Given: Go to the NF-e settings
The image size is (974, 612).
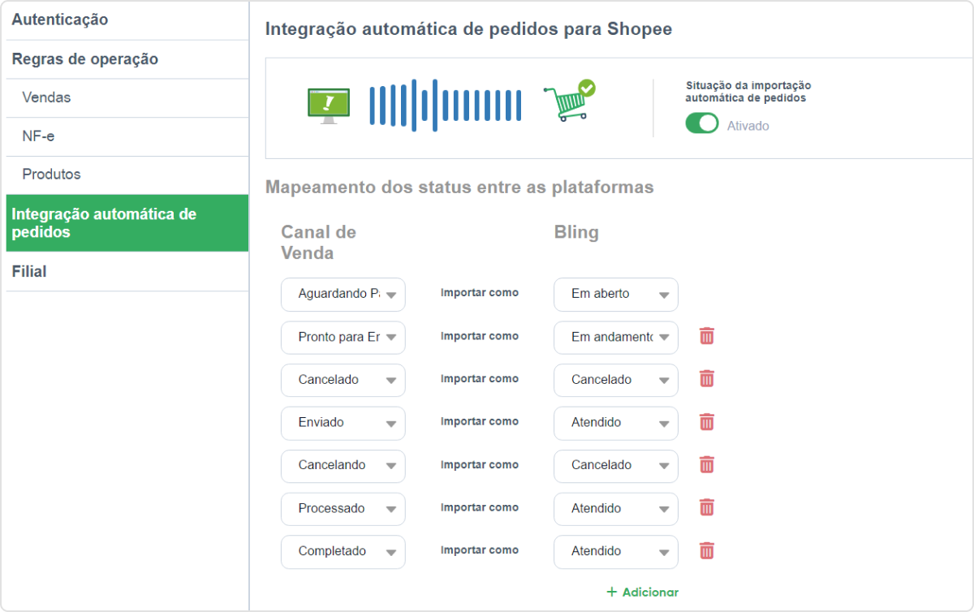Looking at the screenshot, I should pyautogui.click(x=127, y=136).
